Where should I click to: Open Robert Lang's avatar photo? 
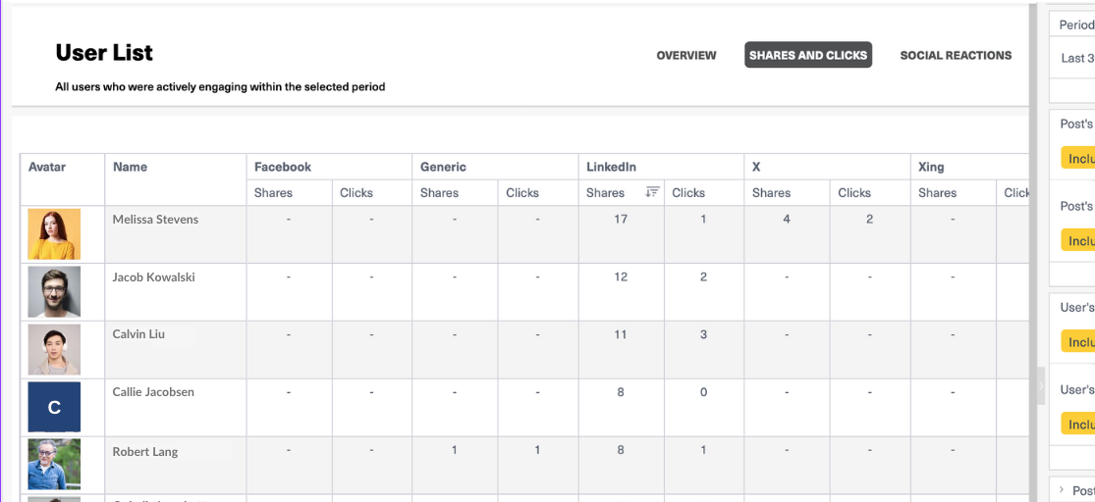click(54, 465)
